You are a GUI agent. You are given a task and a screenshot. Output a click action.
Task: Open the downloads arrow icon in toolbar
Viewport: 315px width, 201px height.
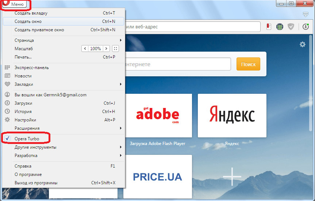coord(306,27)
